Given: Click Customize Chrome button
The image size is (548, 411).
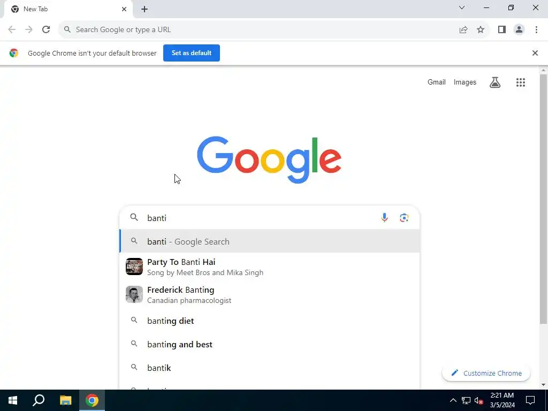Looking at the screenshot, I should point(486,373).
